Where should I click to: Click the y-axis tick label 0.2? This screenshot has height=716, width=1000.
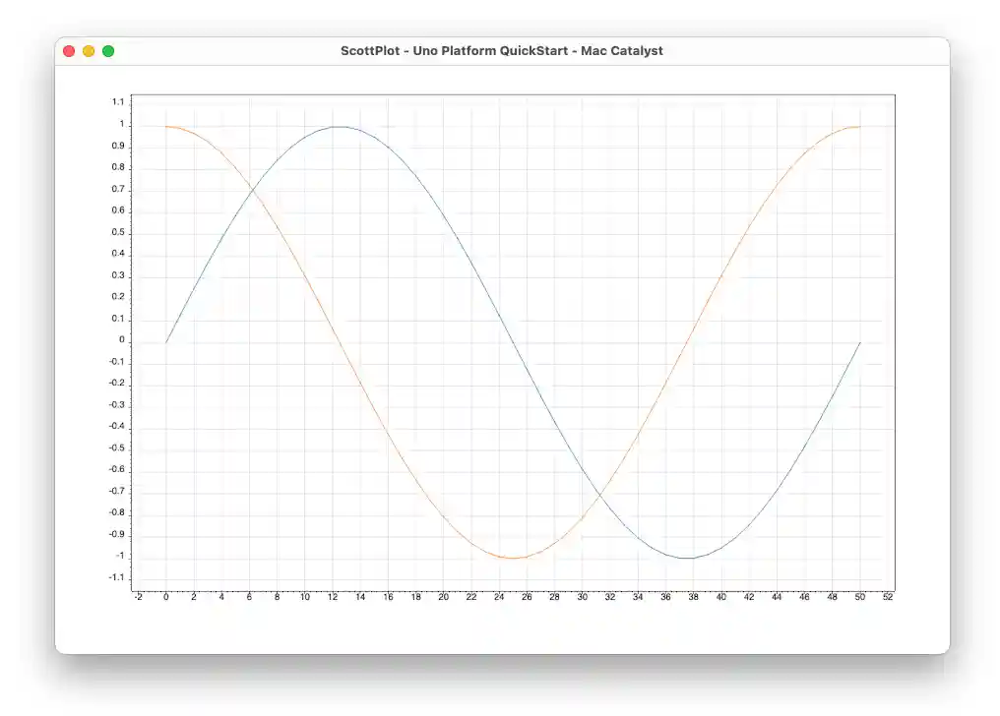pyautogui.click(x=118, y=296)
